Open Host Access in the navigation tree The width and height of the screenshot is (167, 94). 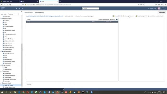tap(7, 17)
